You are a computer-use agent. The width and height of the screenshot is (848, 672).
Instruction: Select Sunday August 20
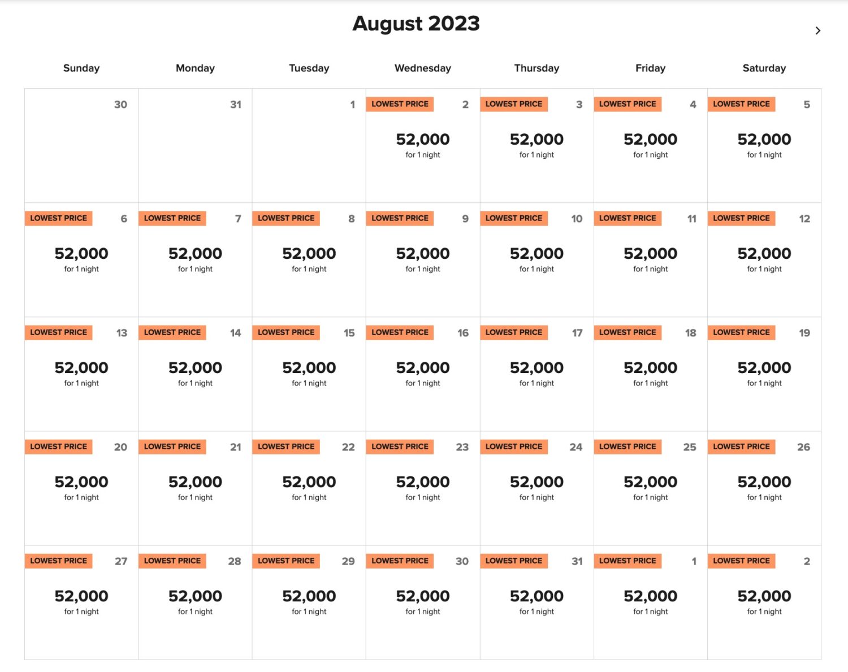click(x=81, y=488)
